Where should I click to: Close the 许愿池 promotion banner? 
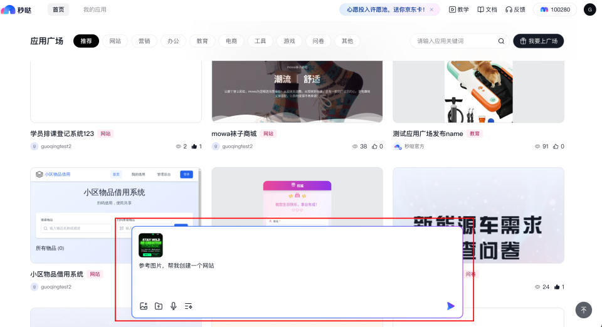tap(431, 9)
